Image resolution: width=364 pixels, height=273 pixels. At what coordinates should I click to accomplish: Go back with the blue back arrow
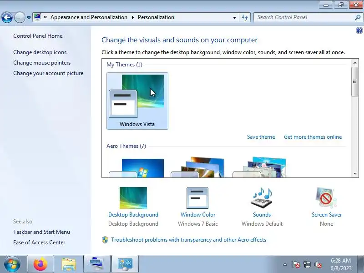[x=7, y=17]
